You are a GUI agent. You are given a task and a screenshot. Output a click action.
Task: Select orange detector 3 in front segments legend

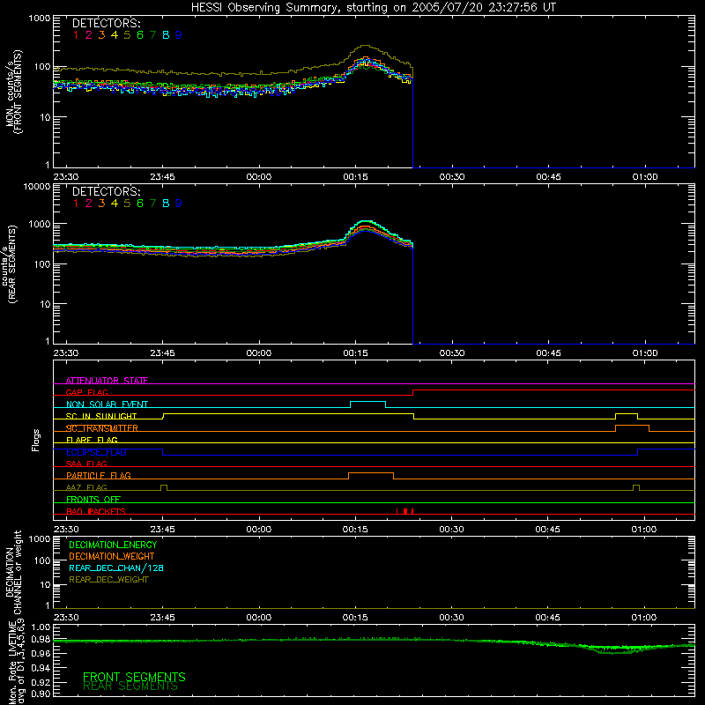pyautogui.click(x=101, y=35)
